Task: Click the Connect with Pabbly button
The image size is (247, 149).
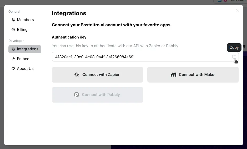Action: pyautogui.click(x=97, y=95)
